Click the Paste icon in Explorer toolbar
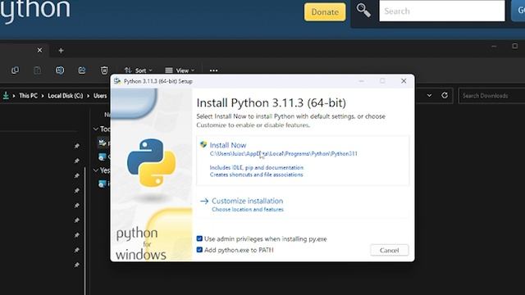This screenshot has height=295, width=525. (38, 70)
